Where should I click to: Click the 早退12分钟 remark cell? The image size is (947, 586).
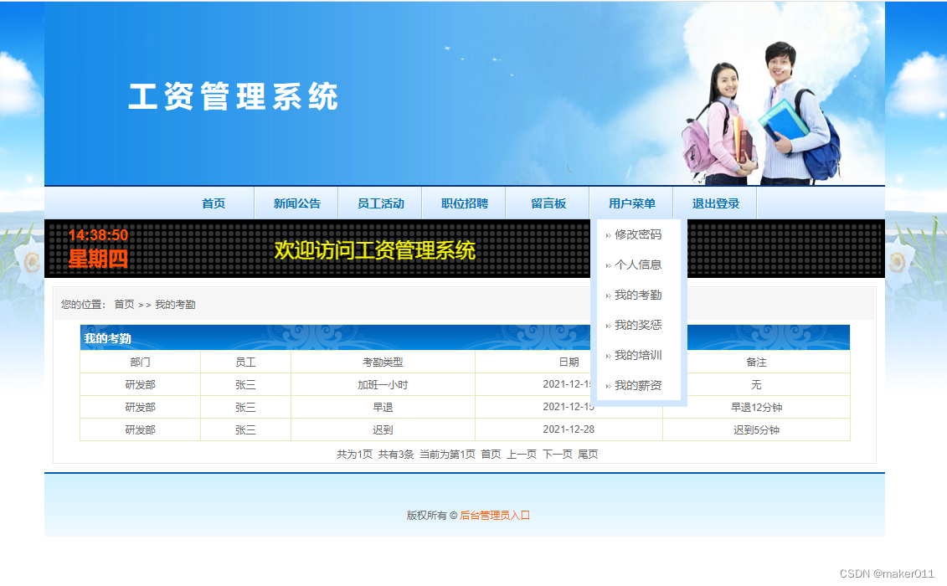click(x=756, y=407)
